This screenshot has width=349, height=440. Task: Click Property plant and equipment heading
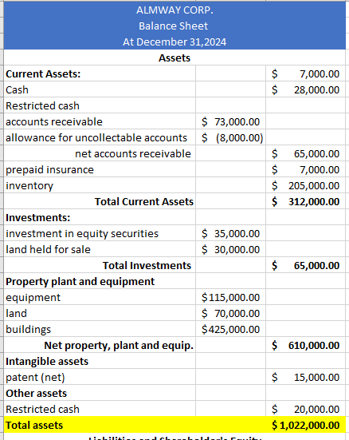click(100, 281)
